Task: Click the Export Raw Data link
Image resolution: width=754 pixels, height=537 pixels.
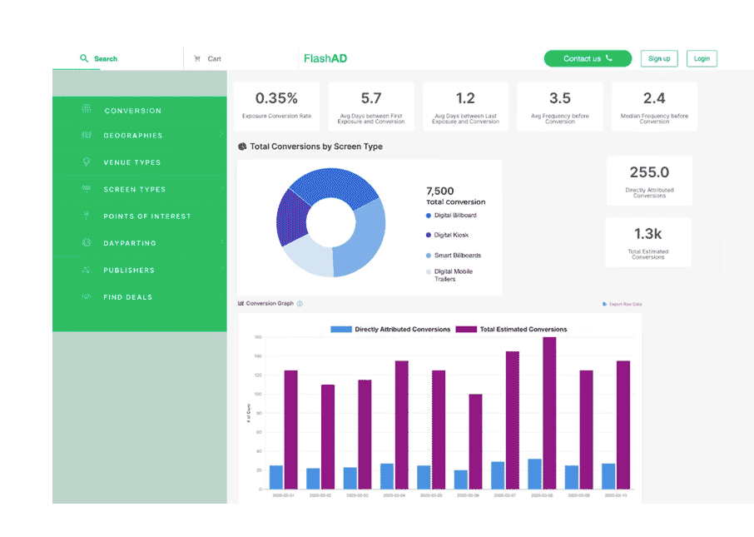Action: (x=623, y=305)
